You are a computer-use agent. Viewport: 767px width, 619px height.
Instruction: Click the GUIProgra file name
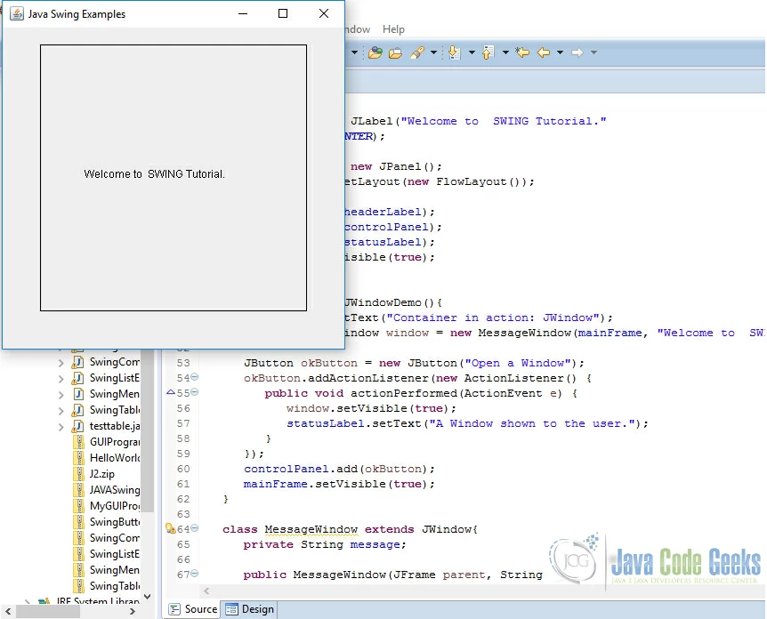115,442
